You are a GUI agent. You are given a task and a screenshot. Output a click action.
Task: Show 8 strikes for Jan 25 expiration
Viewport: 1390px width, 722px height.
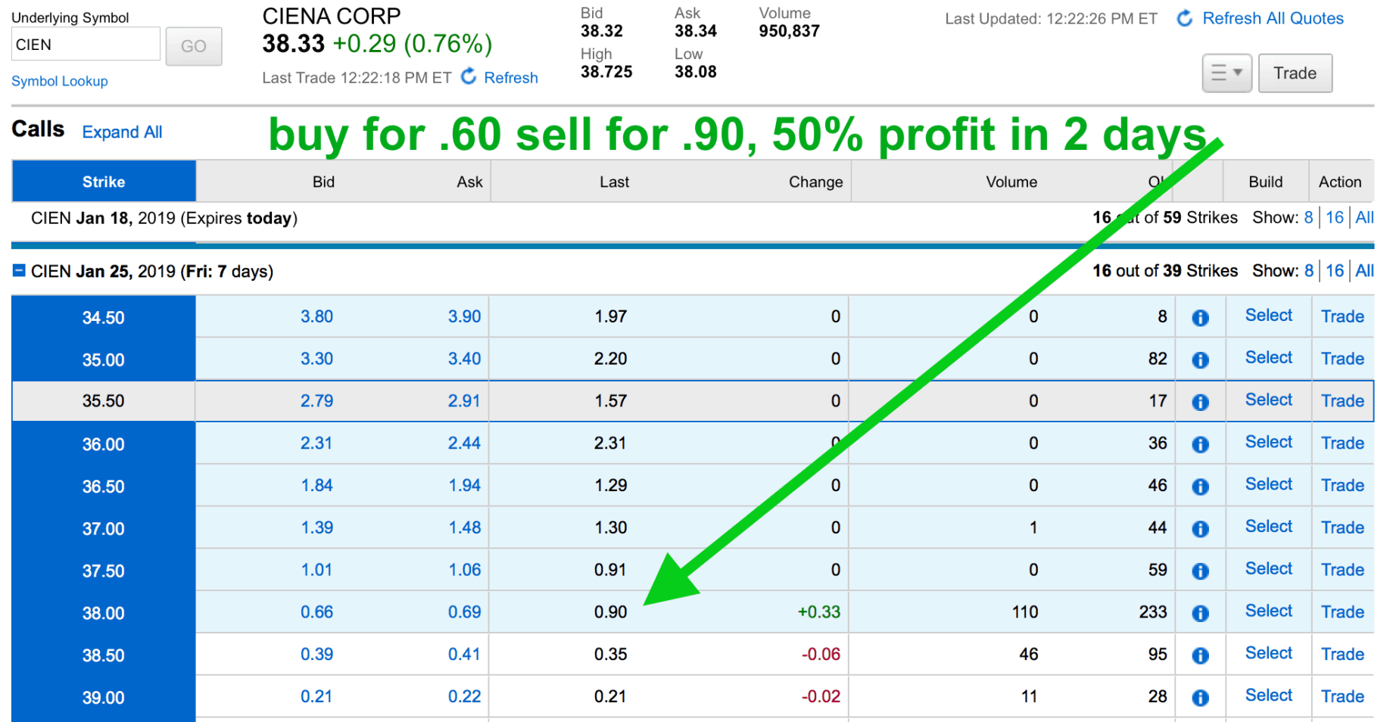point(1308,271)
